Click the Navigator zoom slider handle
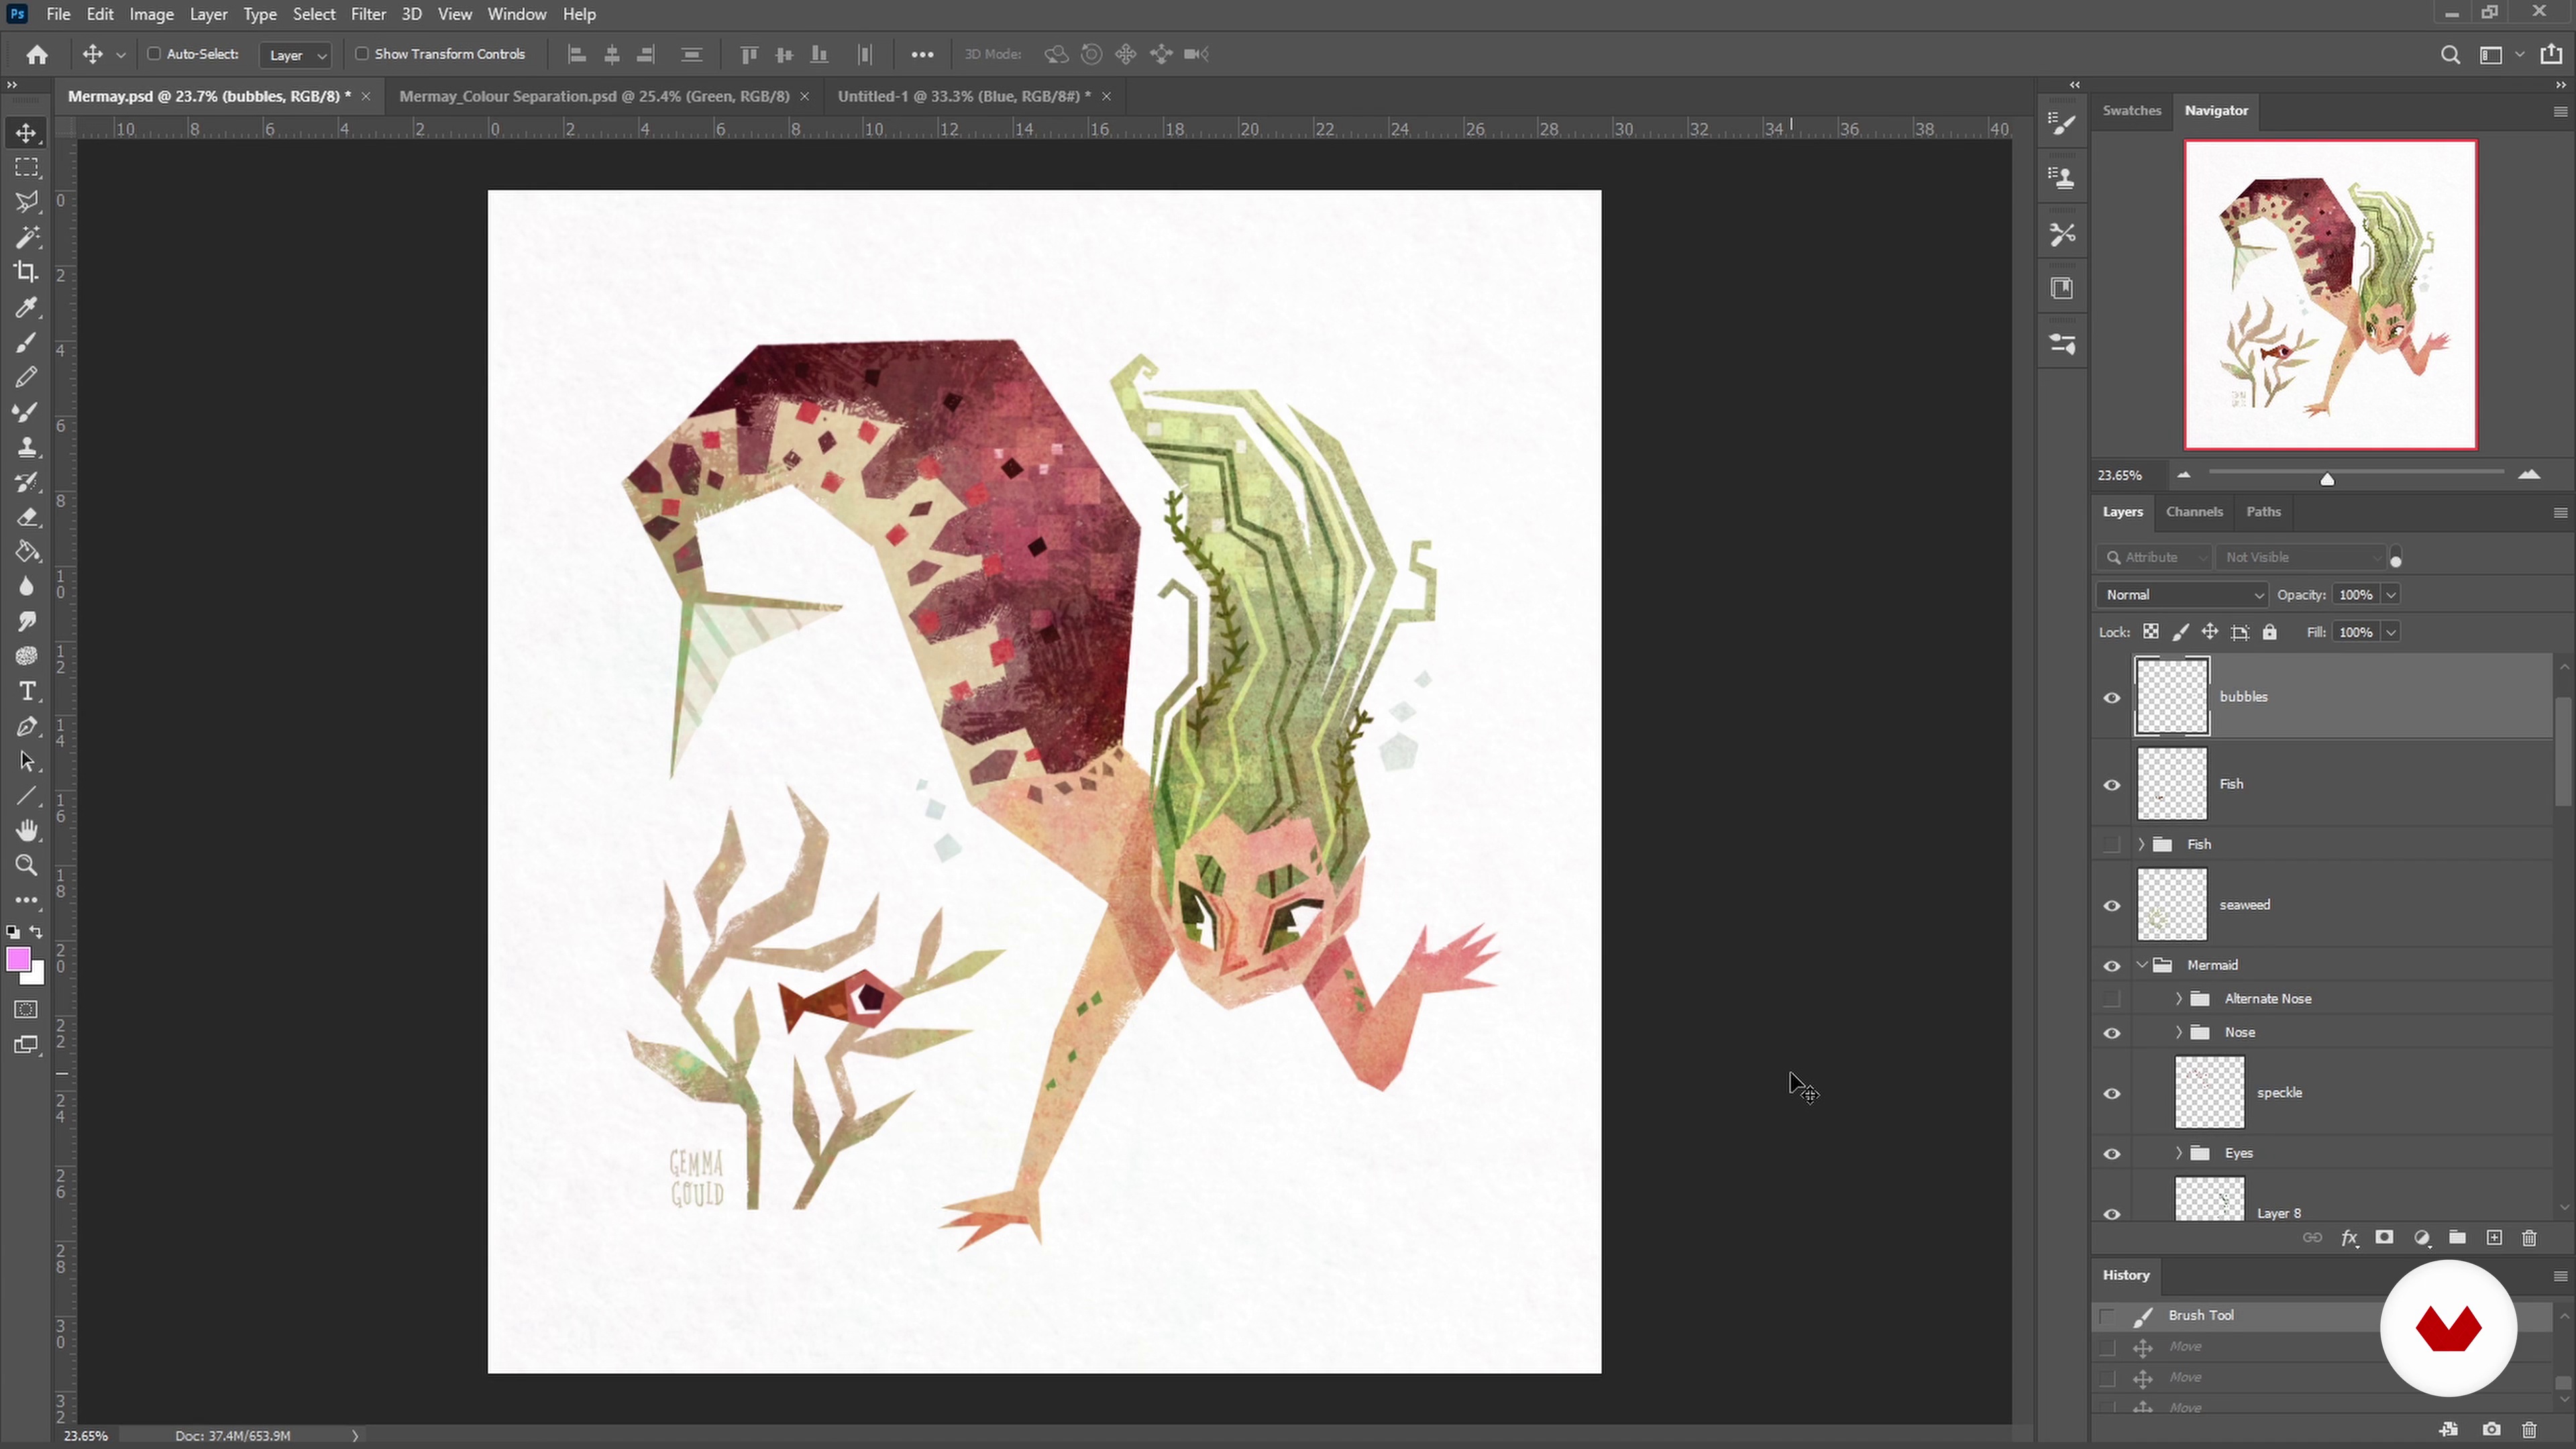The image size is (2576, 1449). 2327,479
